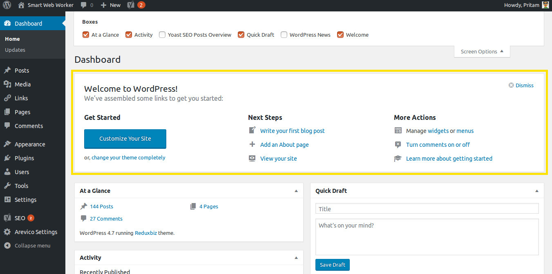The height and width of the screenshot is (274, 552).
Task: Enable the WordPress News box
Action: [x=284, y=35]
